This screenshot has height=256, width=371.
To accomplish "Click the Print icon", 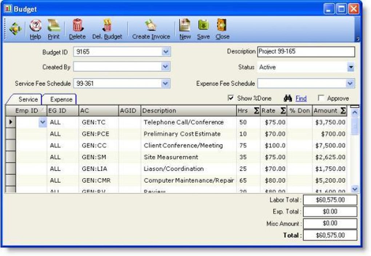I will click(54, 29).
